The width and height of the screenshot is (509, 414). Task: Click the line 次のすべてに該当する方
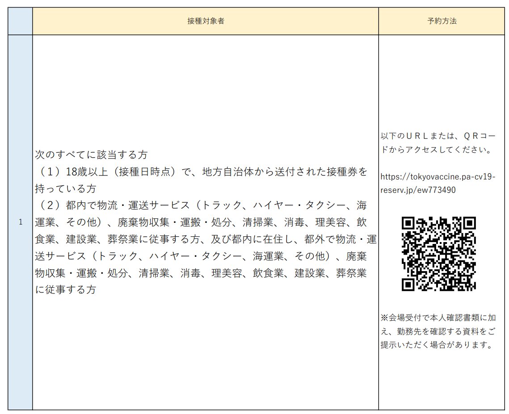click(91, 155)
